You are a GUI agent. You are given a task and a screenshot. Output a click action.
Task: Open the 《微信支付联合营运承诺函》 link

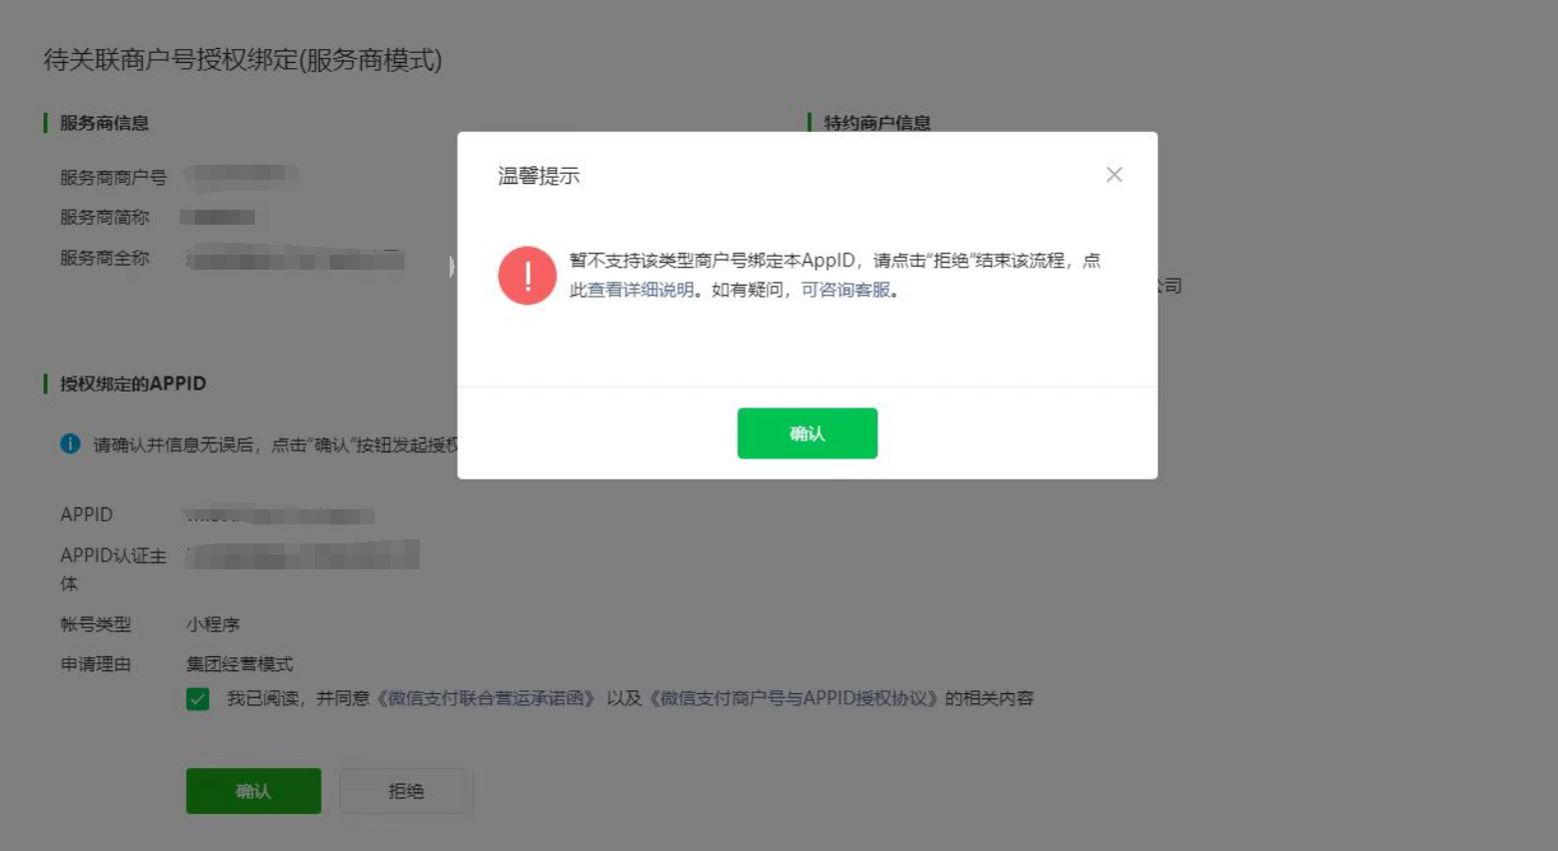[x=486, y=698]
